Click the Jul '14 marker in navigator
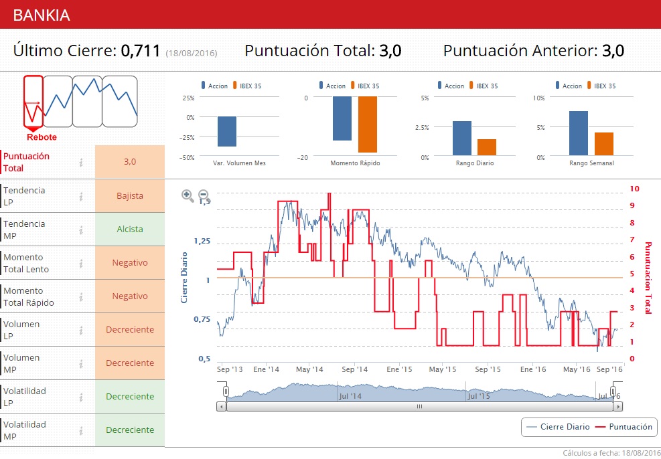 click(350, 396)
